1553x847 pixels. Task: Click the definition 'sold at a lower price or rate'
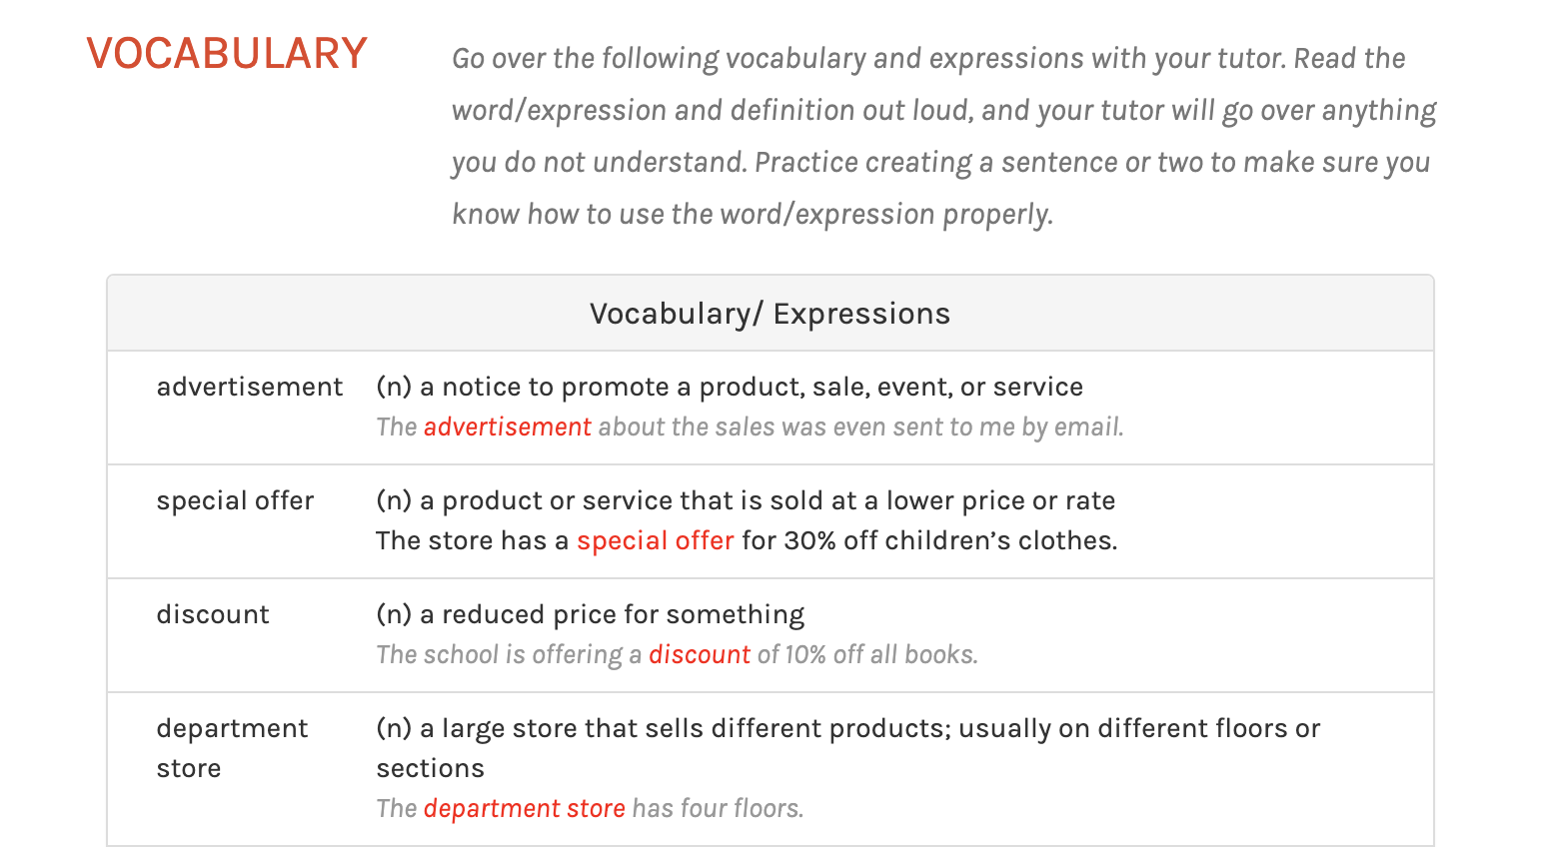coord(746,501)
